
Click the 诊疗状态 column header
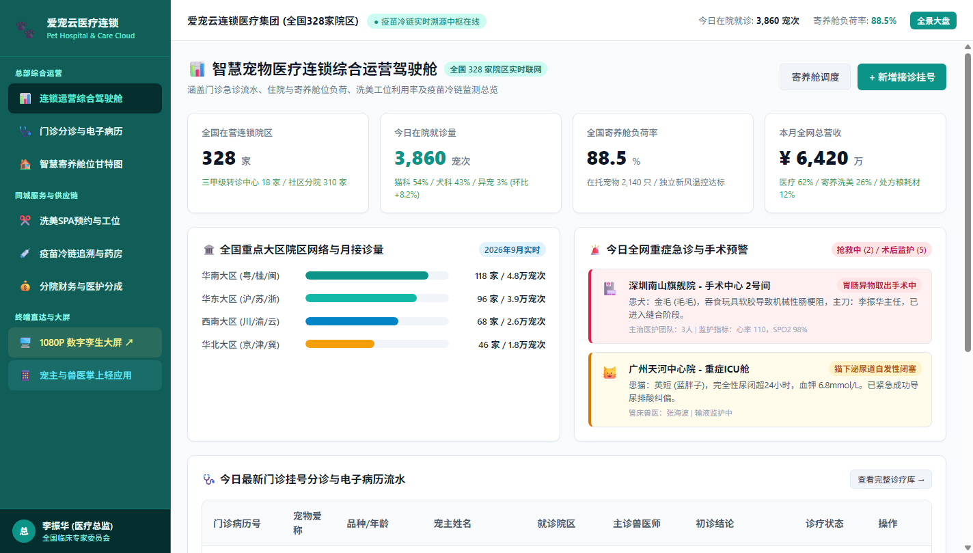click(825, 524)
